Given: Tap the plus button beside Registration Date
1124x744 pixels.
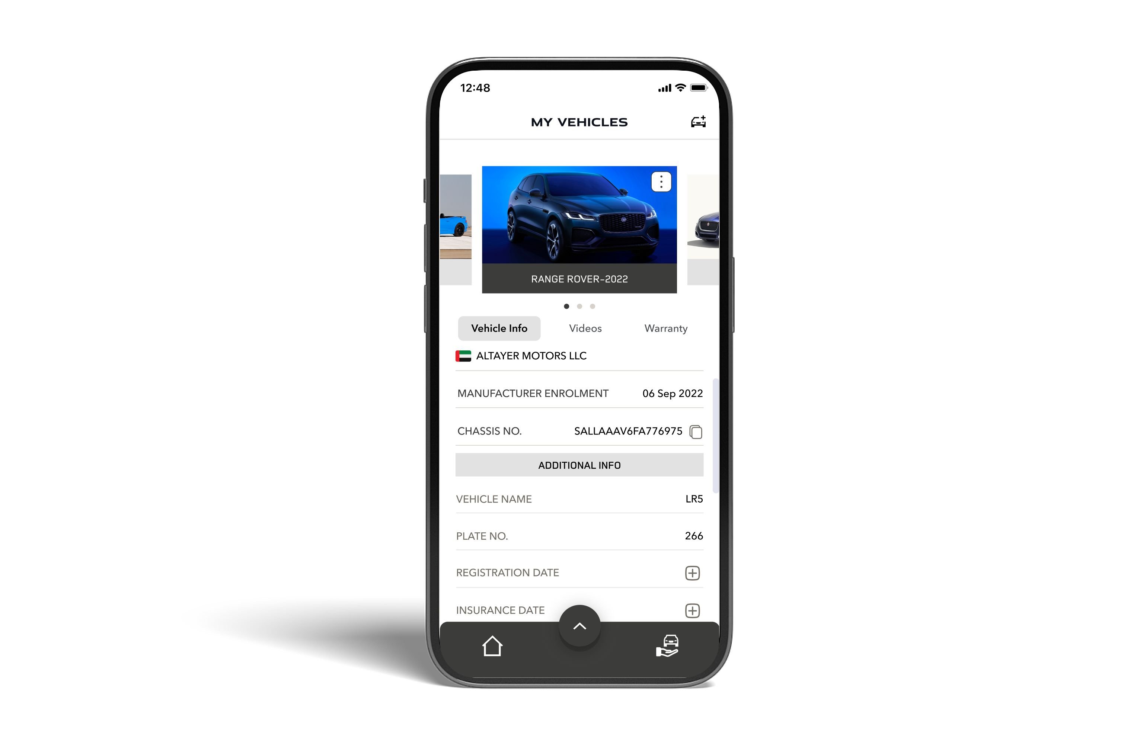Looking at the screenshot, I should 692,573.
